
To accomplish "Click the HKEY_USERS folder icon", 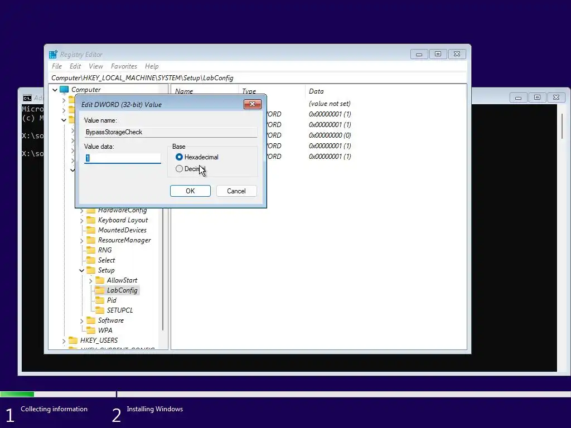I will (x=73, y=341).
